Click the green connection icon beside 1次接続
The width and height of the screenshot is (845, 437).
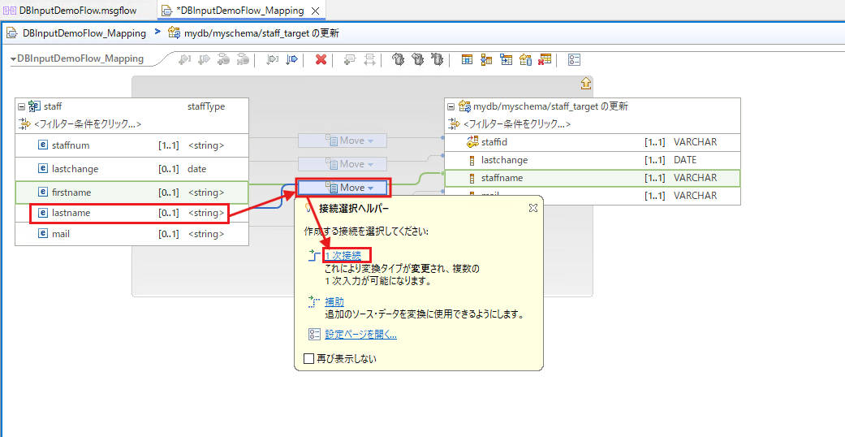coord(313,255)
